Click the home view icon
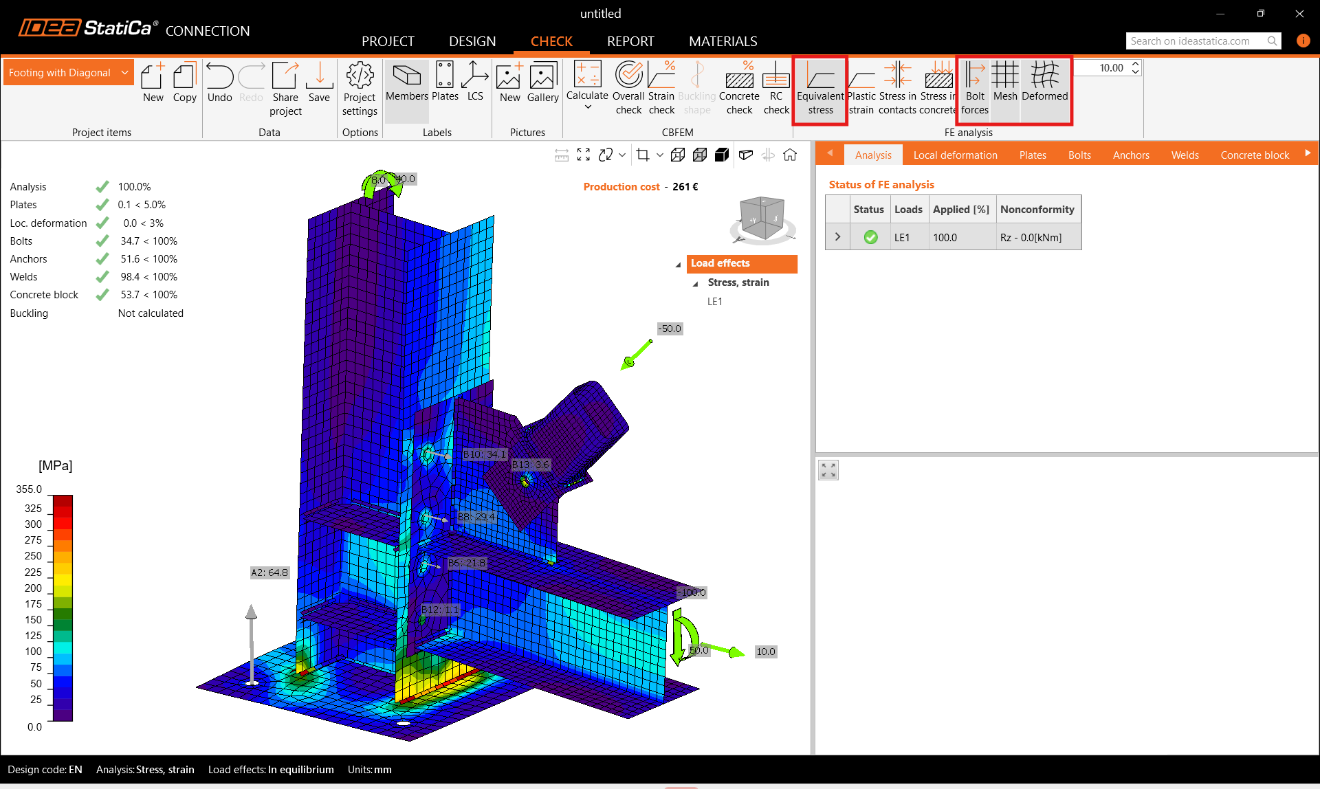The image size is (1320, 789). tap(790, 155)
